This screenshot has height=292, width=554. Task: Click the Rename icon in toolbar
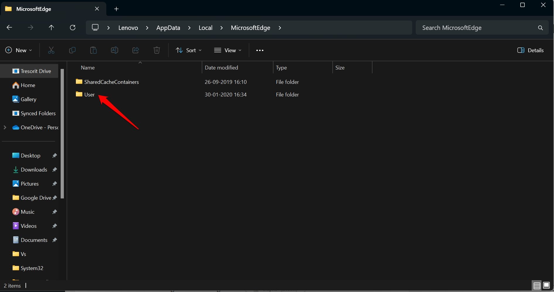pyautogui.click(x=115, y=50)
